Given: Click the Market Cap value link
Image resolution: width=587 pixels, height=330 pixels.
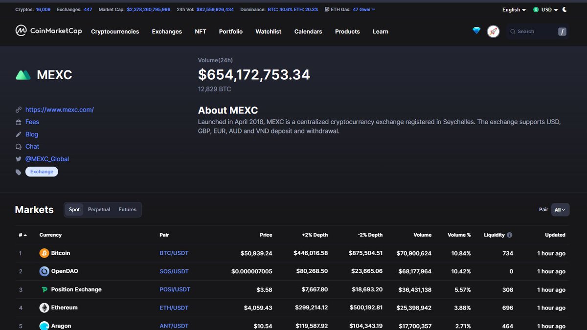Looking at the screenshot, I should point(149,9).
